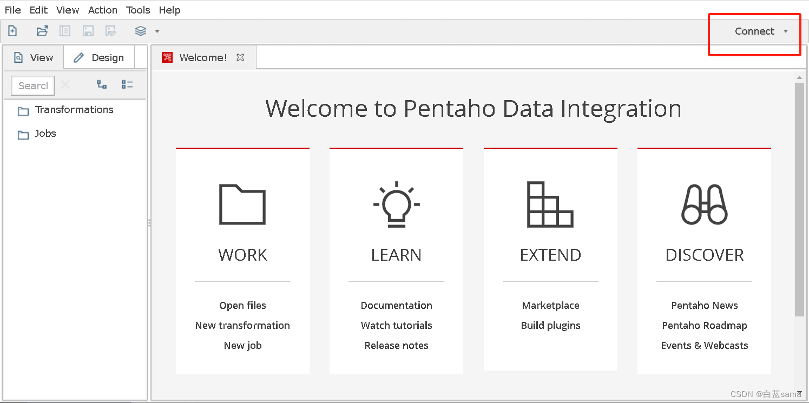The image size is (809, 403).
Task: Open the Pentaho News link
Action: coord(705,306)
